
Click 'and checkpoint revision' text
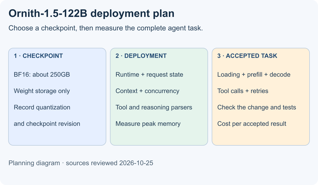(x=47, y=124)
